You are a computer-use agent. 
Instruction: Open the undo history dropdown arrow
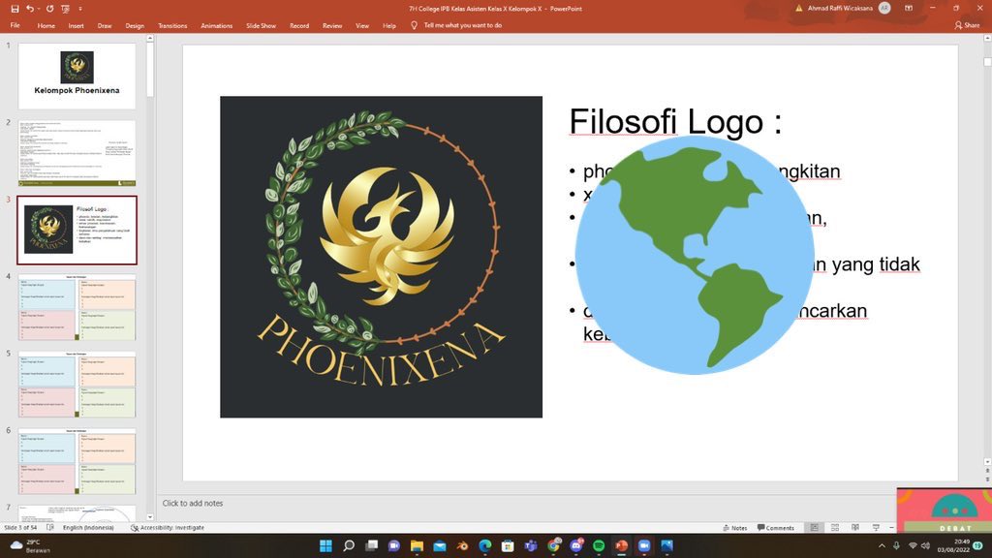pyautogui.click(x=38, y=9)
